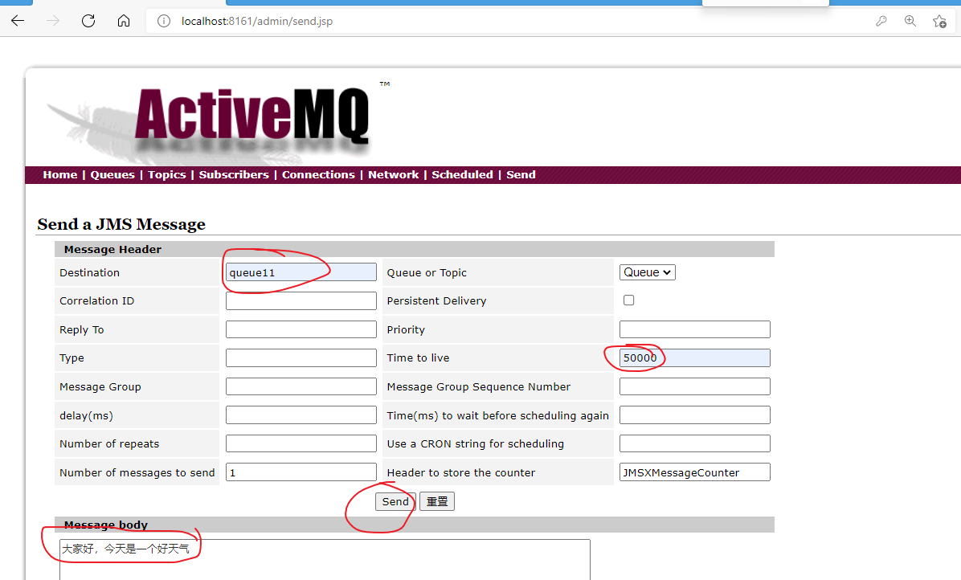This screenshot has width=961, height=580.
Task: Open saved passwords key icon
Action: [x=881, y=21]
